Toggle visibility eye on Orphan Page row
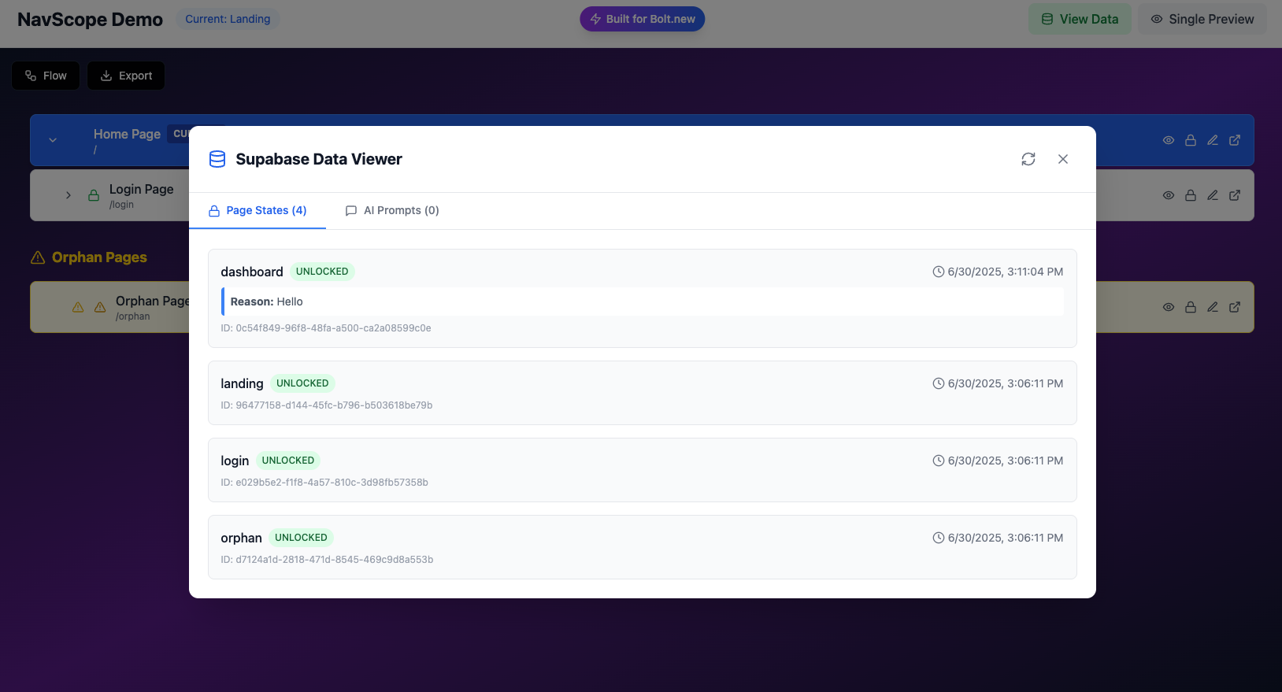 1169,307
